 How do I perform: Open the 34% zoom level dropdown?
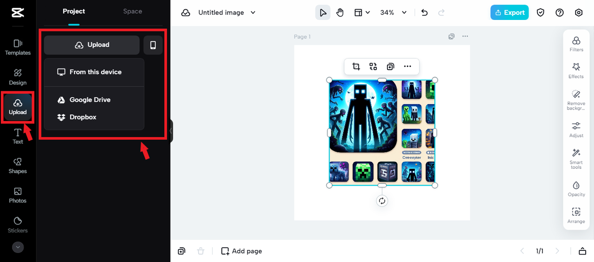393,13
